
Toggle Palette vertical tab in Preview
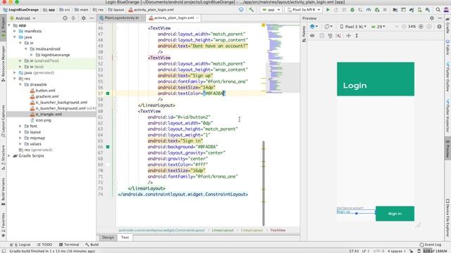pos(304,34)
